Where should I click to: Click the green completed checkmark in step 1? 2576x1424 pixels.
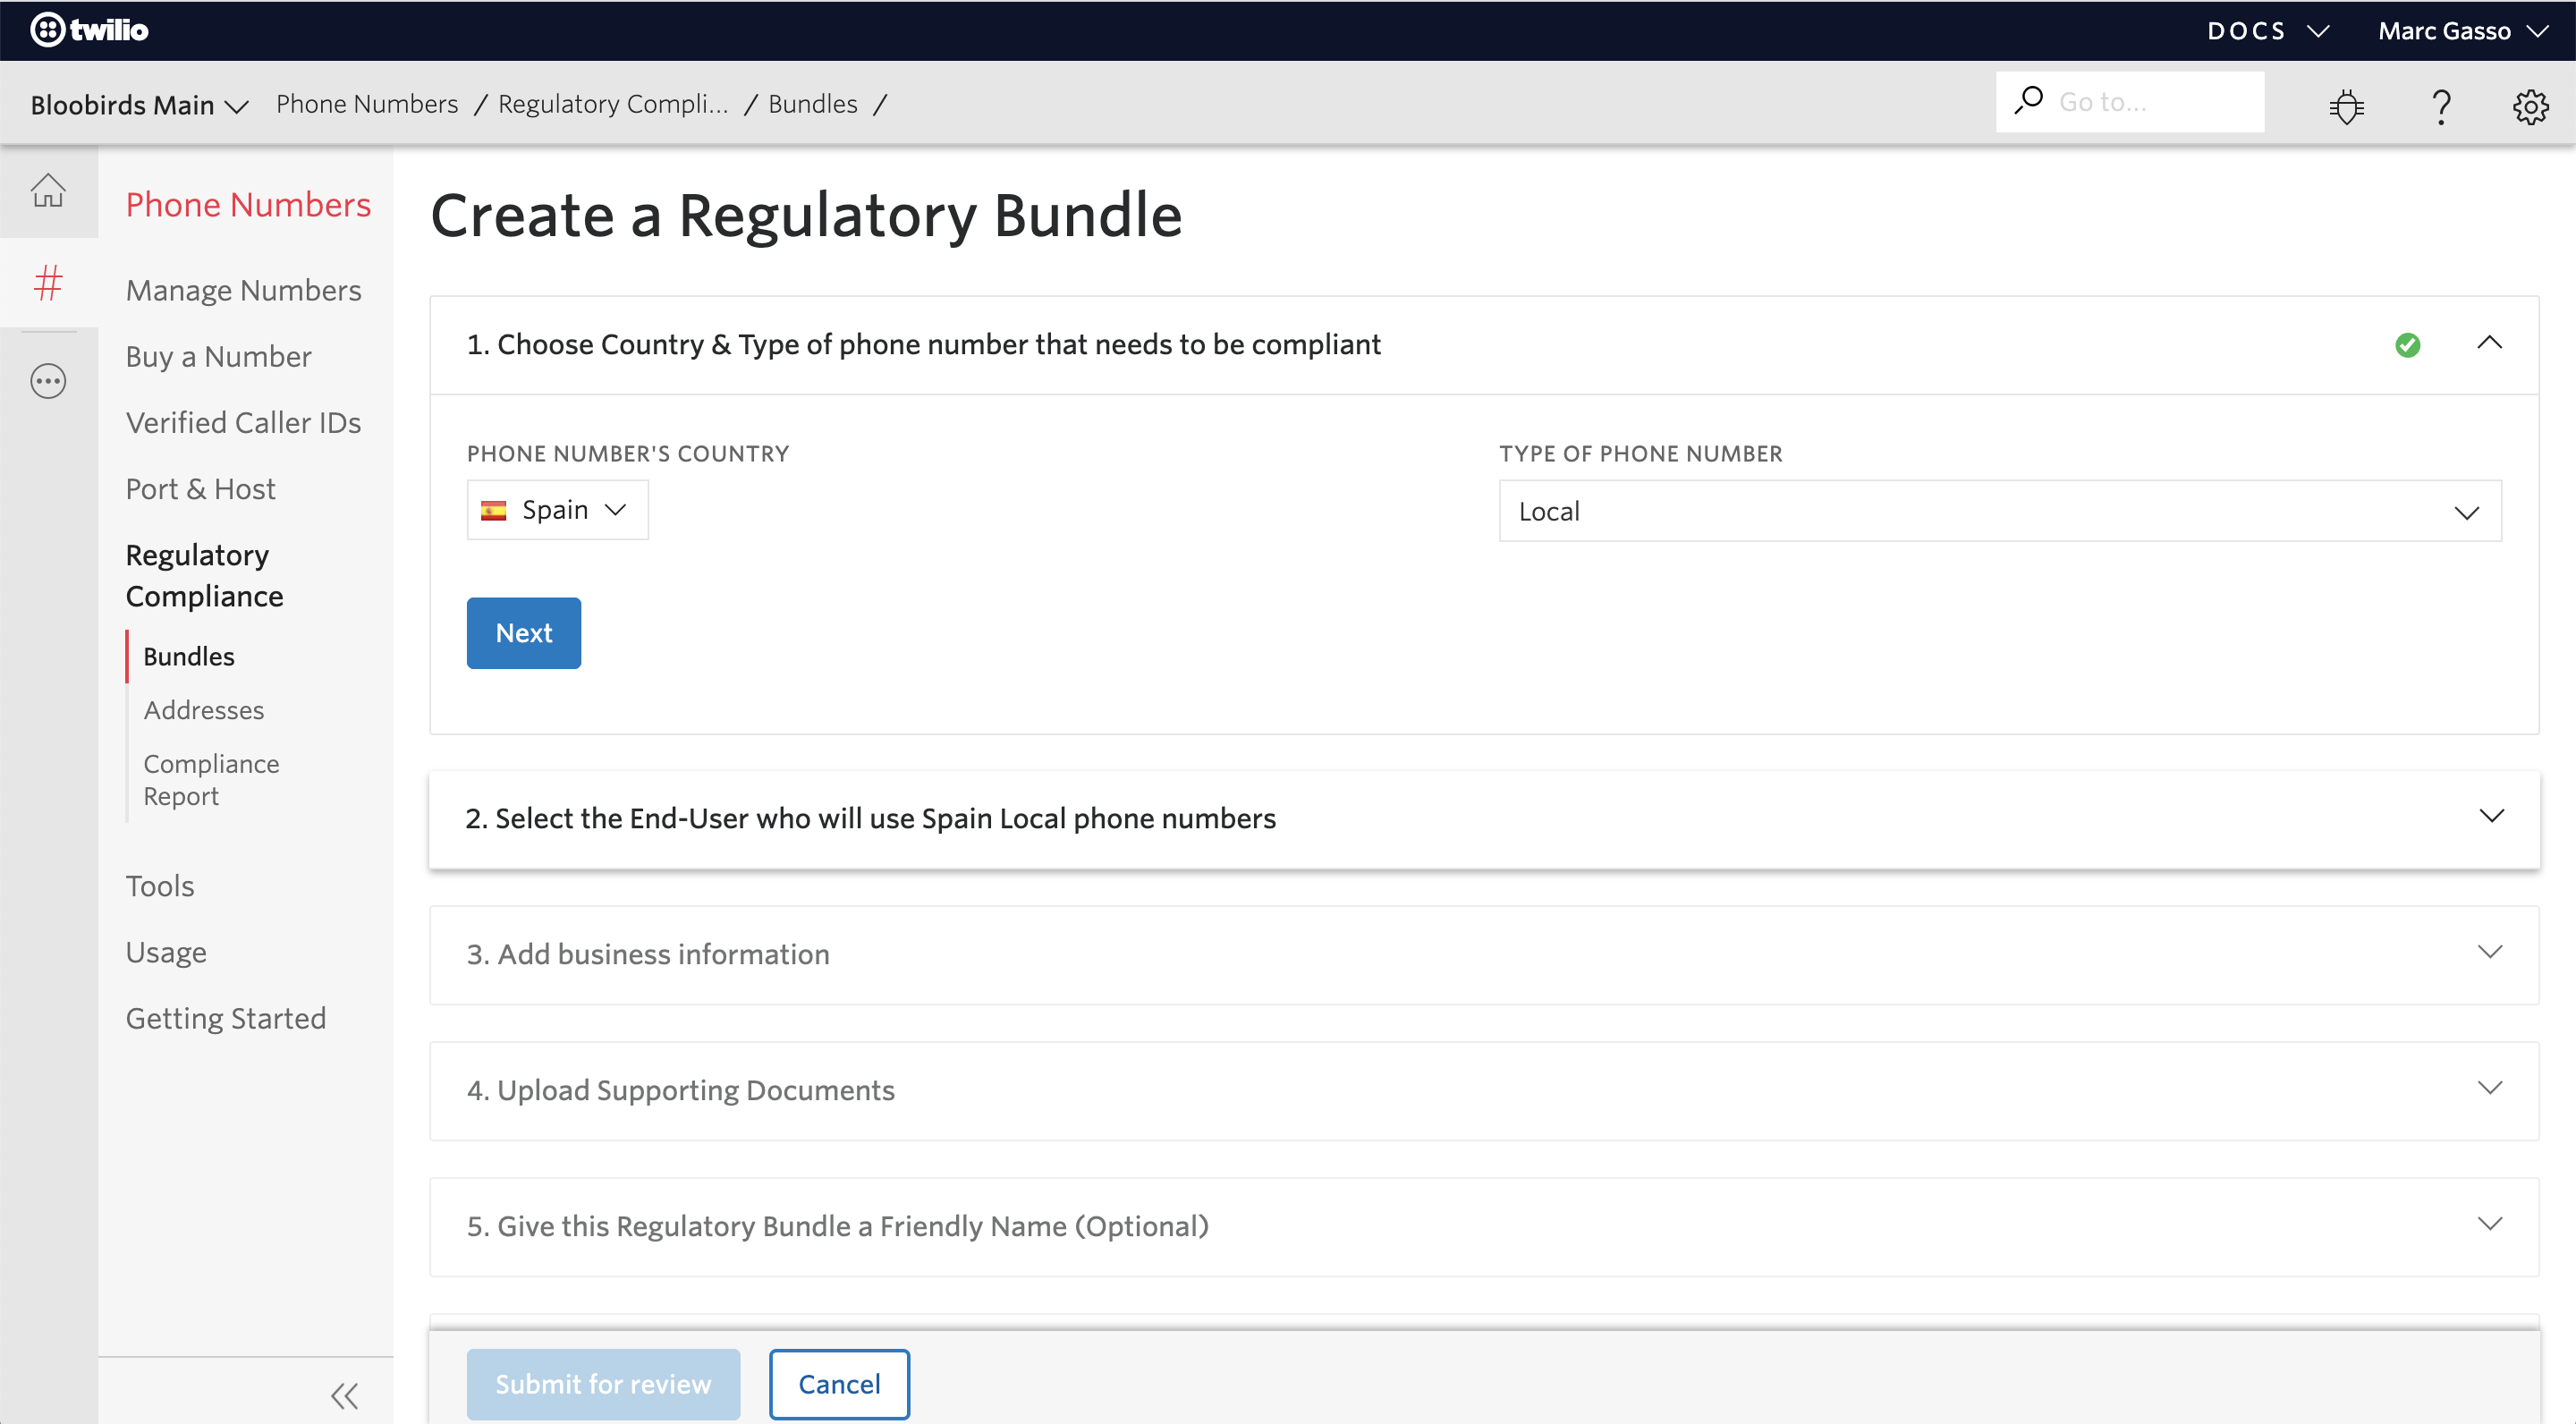[2407, 345]
